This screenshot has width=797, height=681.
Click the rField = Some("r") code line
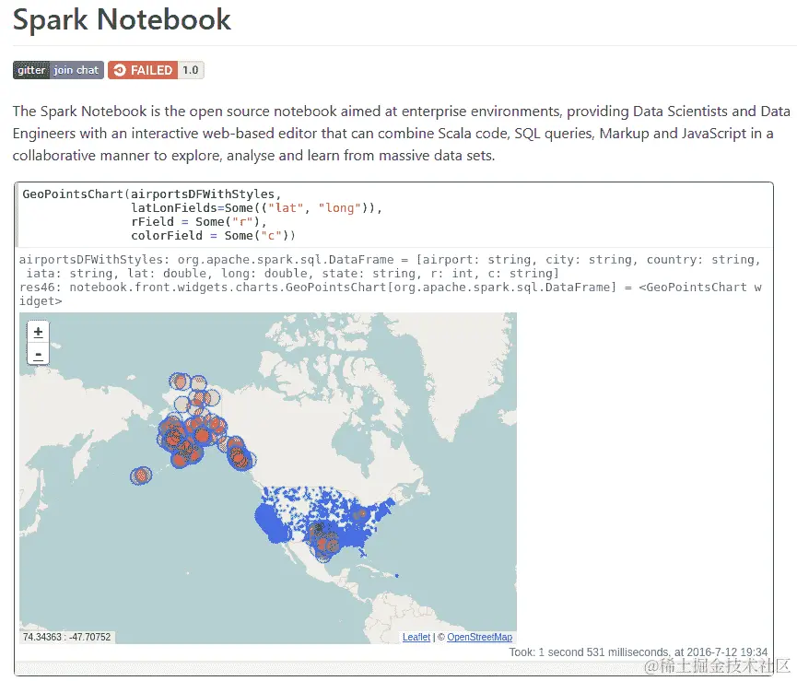pyautogui.click(x=198, y=221)
